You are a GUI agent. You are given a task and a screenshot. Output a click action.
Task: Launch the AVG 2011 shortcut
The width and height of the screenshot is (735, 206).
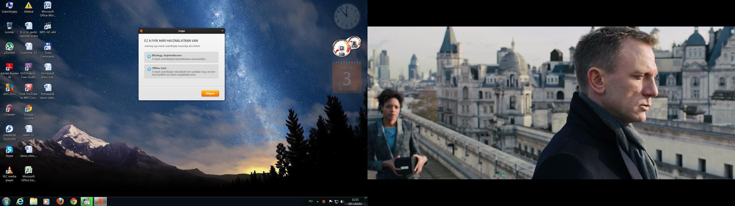(9, 90)
